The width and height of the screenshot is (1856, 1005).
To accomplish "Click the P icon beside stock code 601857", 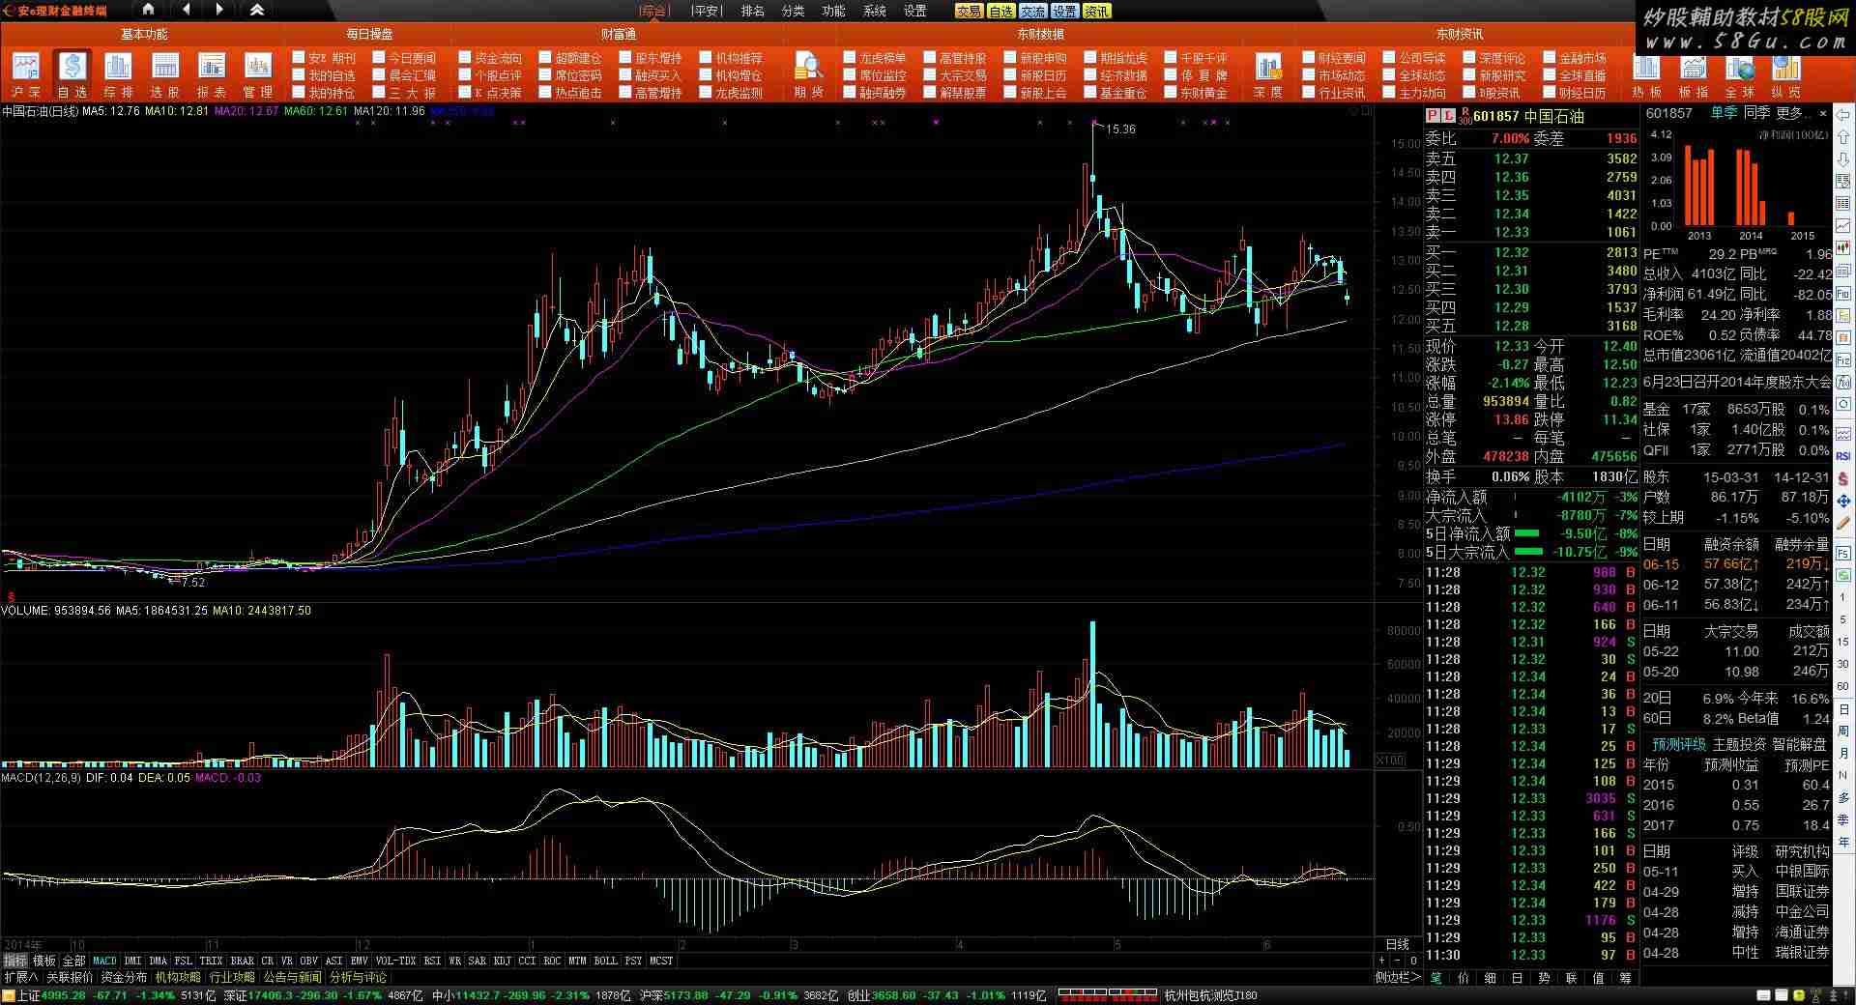I will coord(1434,116).
